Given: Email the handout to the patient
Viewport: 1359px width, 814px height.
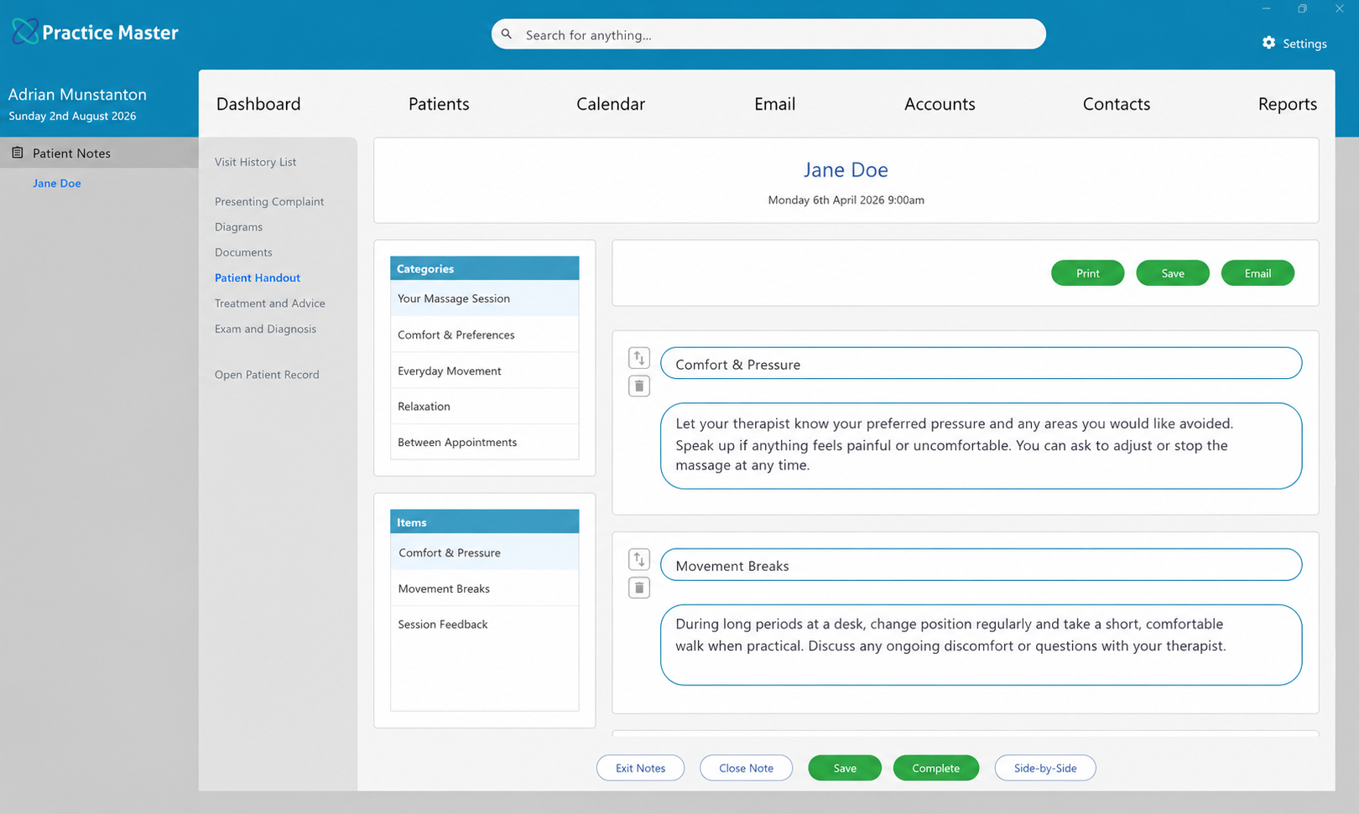Looking at the screenshot, I should (x=1257, y=273).
